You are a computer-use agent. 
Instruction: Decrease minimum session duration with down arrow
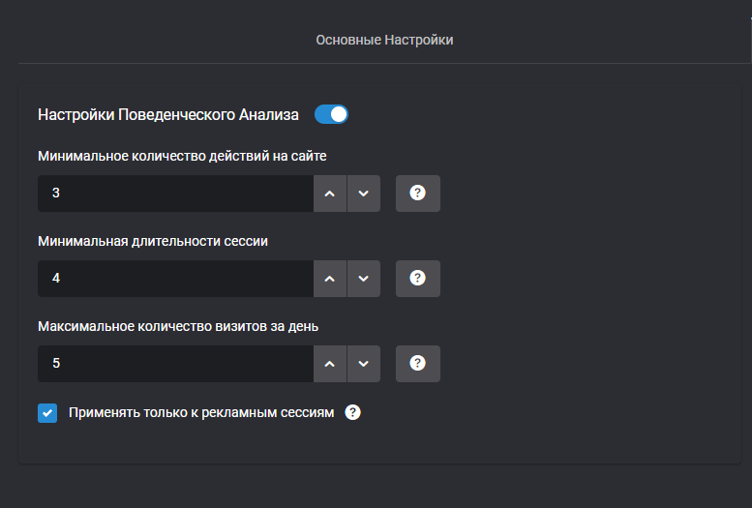tap(364, 279)
